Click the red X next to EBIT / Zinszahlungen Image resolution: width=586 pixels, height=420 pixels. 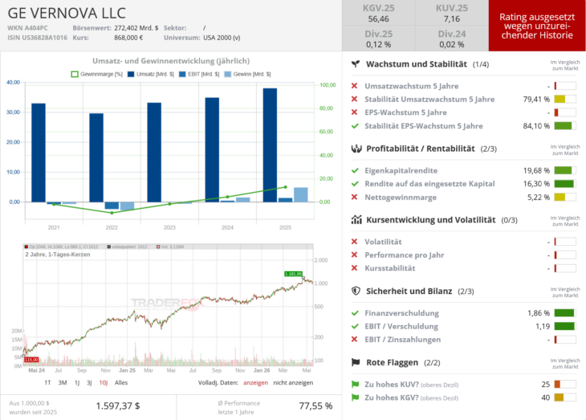pos(354,339)
